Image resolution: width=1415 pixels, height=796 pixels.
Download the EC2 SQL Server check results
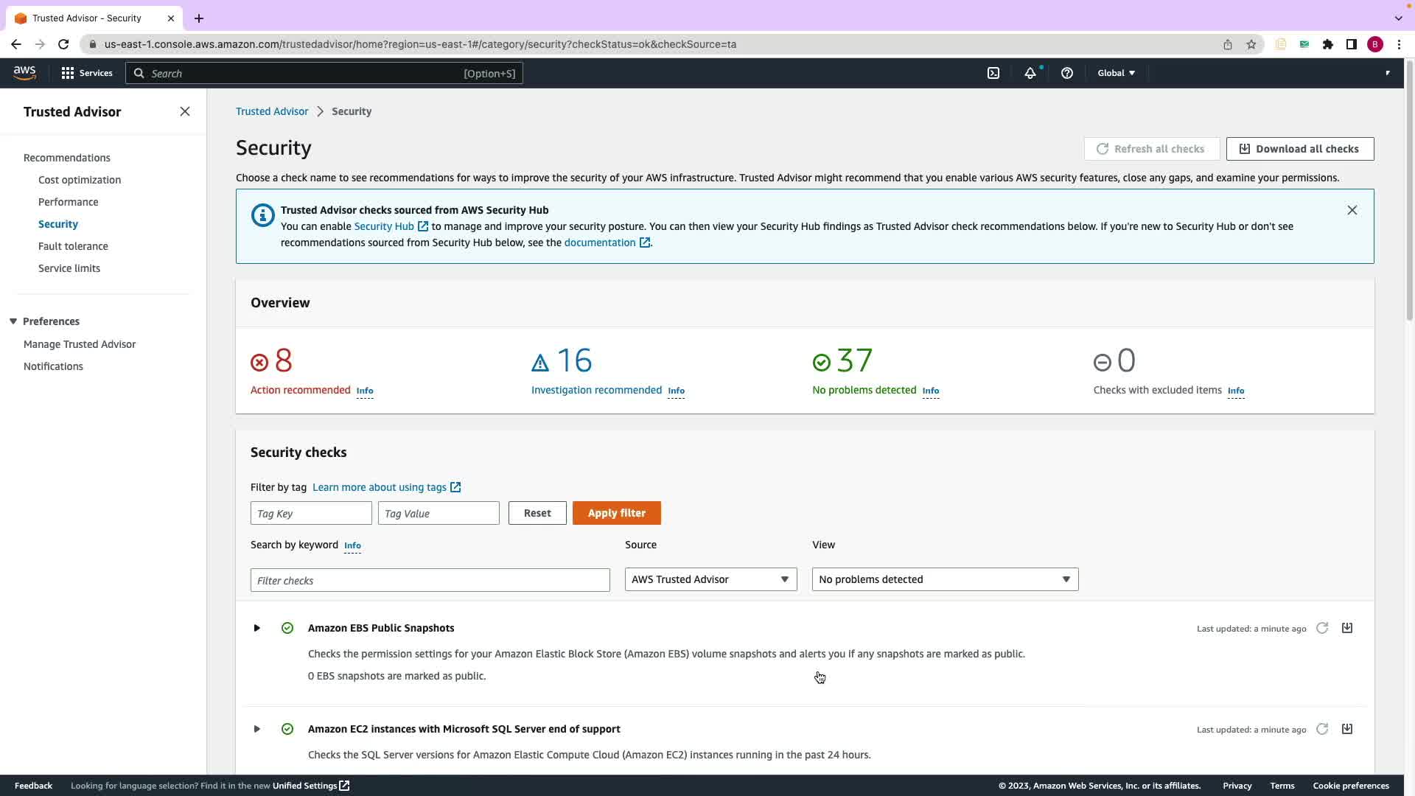click(x=1346, y=729)
